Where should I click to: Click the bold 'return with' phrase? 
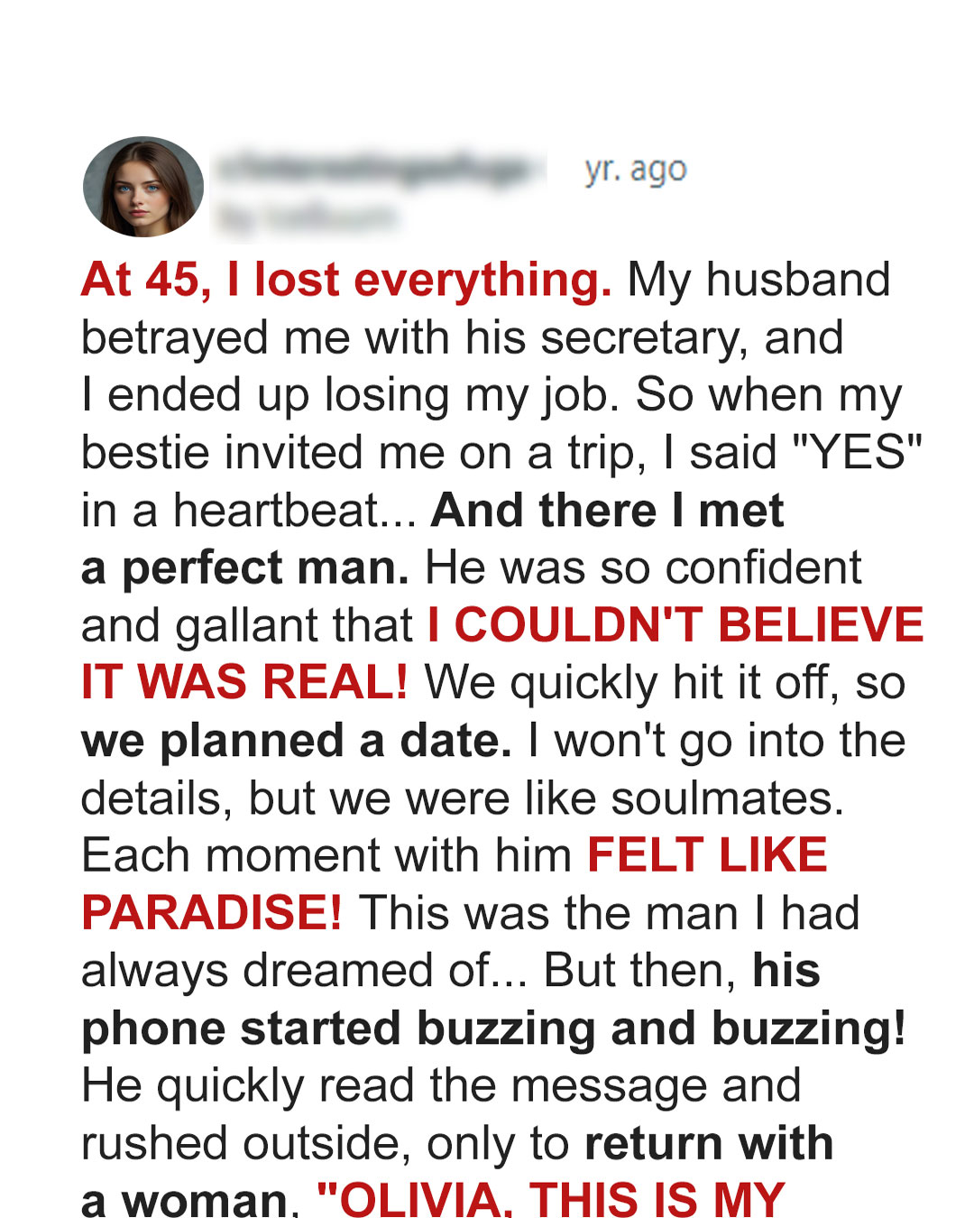(x=709, y=1143)
